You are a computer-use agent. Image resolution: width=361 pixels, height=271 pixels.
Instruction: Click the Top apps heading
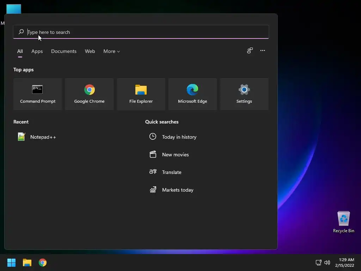pos(24,70)
